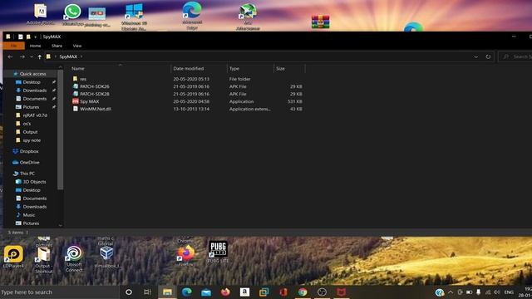Click the Explorer search box
Image resolution: width=532 pixels, height=299 pixels.
point(516,56)
